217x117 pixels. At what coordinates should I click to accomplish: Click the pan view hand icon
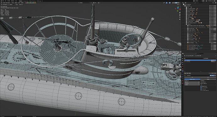point(180,15)
